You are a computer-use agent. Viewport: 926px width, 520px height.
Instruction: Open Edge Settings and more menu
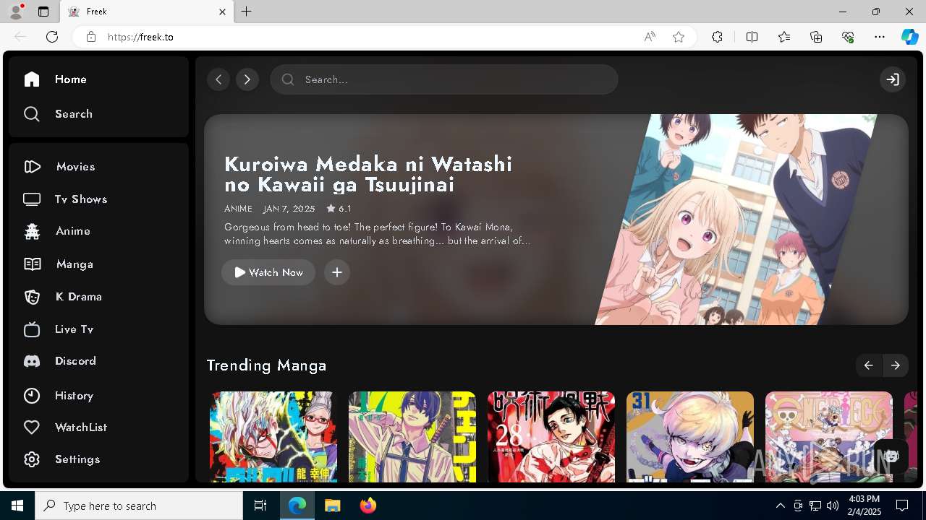coord(880,37)
